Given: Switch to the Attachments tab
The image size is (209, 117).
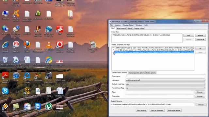Looking at the screenshot, I should point(121,28).
